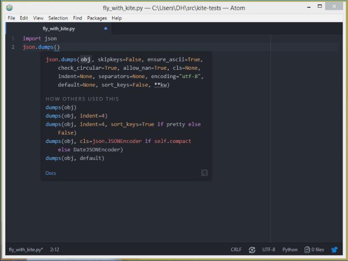Select the dumps(obj, indent=4) example
Viewport: 348px width, 261px height.
pos(77,116)
